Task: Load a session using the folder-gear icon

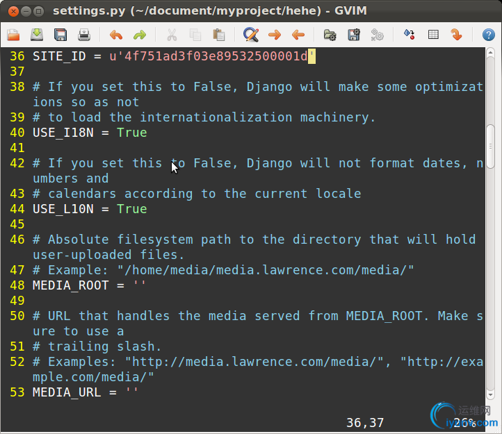Action: pos(330,35)
